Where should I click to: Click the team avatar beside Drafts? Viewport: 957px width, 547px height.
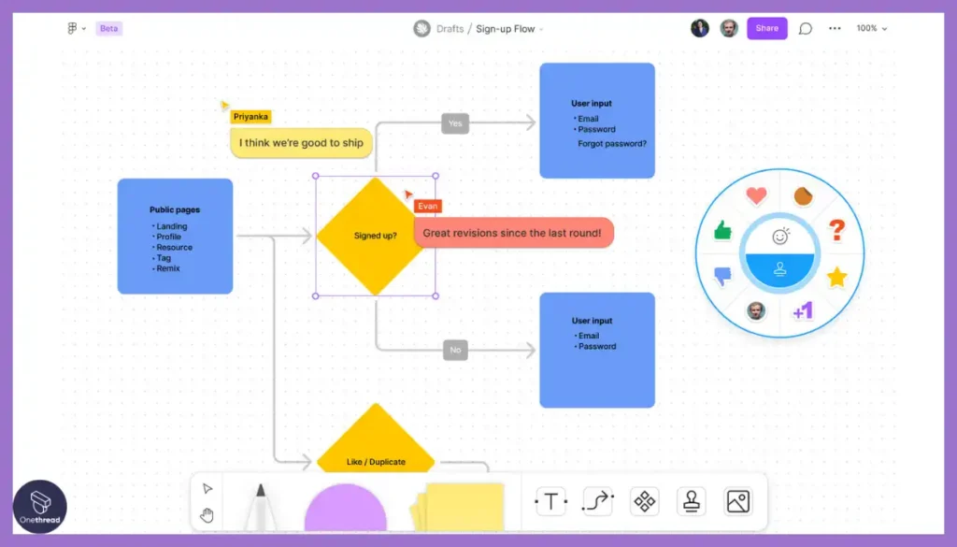421,28
